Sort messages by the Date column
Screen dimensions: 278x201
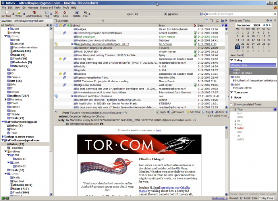pos(210,25)
